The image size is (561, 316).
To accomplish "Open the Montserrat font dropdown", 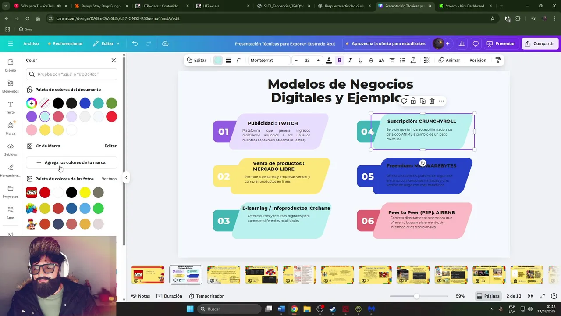I will [x=269, y=60].
